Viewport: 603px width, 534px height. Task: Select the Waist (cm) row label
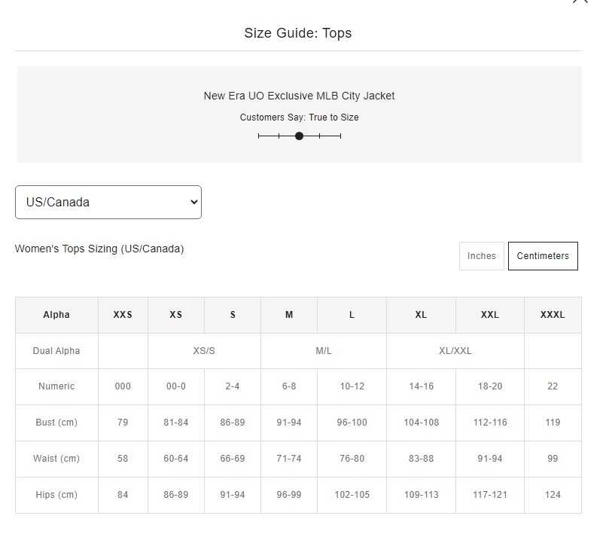pos(56,459)
